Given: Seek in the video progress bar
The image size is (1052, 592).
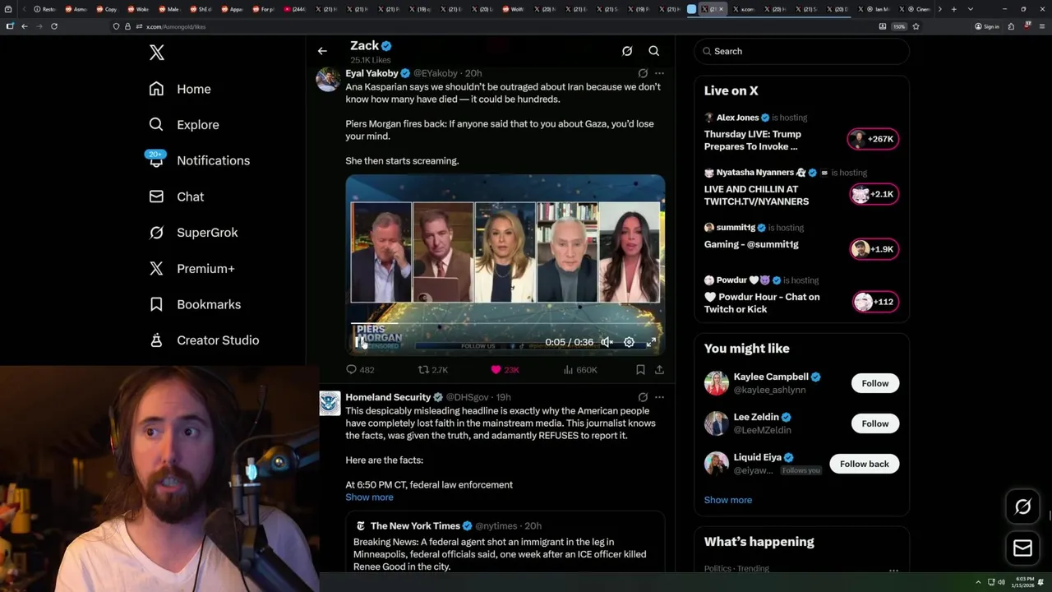Looking at the screenshot, I should [505, 324].
